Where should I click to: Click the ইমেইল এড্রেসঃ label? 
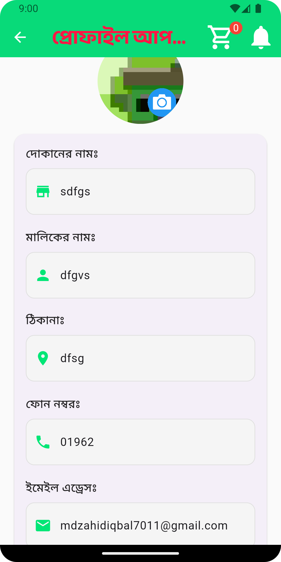click(x=61, y=487)
